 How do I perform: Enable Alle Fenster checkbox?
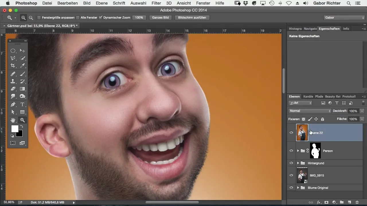78,17
